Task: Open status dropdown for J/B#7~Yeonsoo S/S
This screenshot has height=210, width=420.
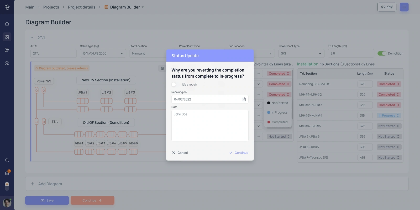Action: (389, 157)
